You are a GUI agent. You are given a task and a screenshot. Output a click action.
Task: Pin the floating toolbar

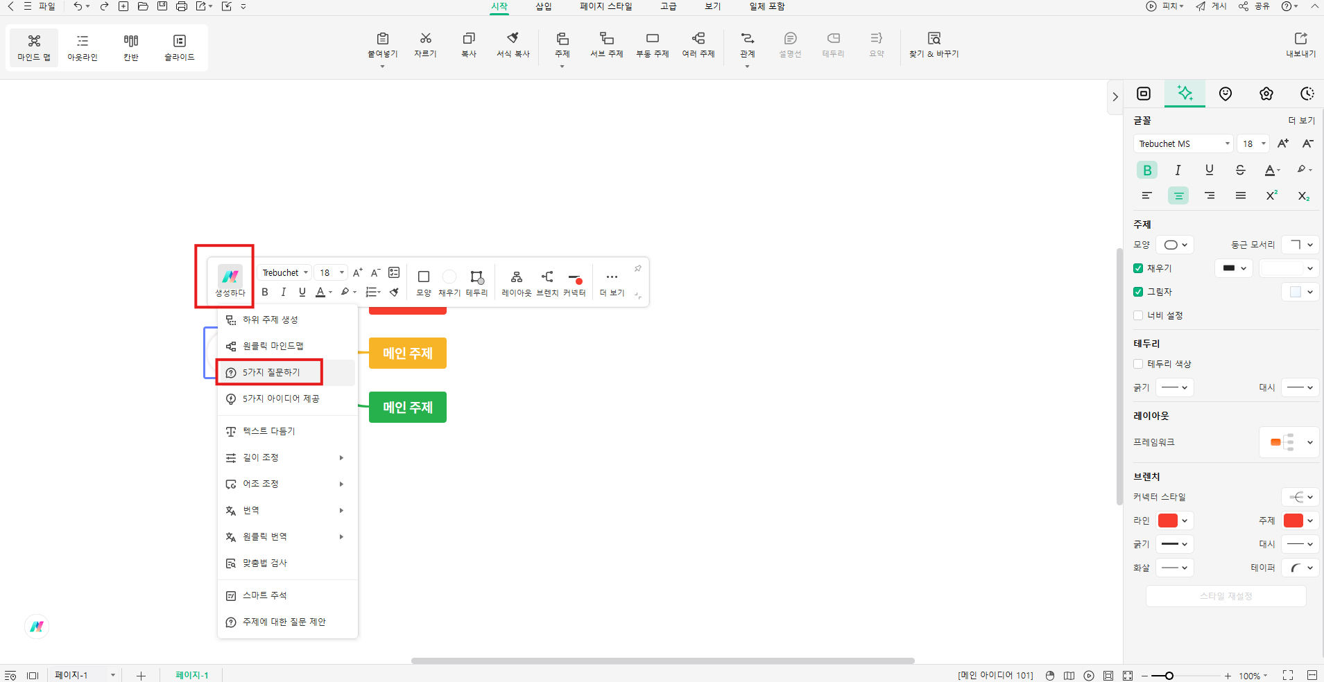(637, 268)
